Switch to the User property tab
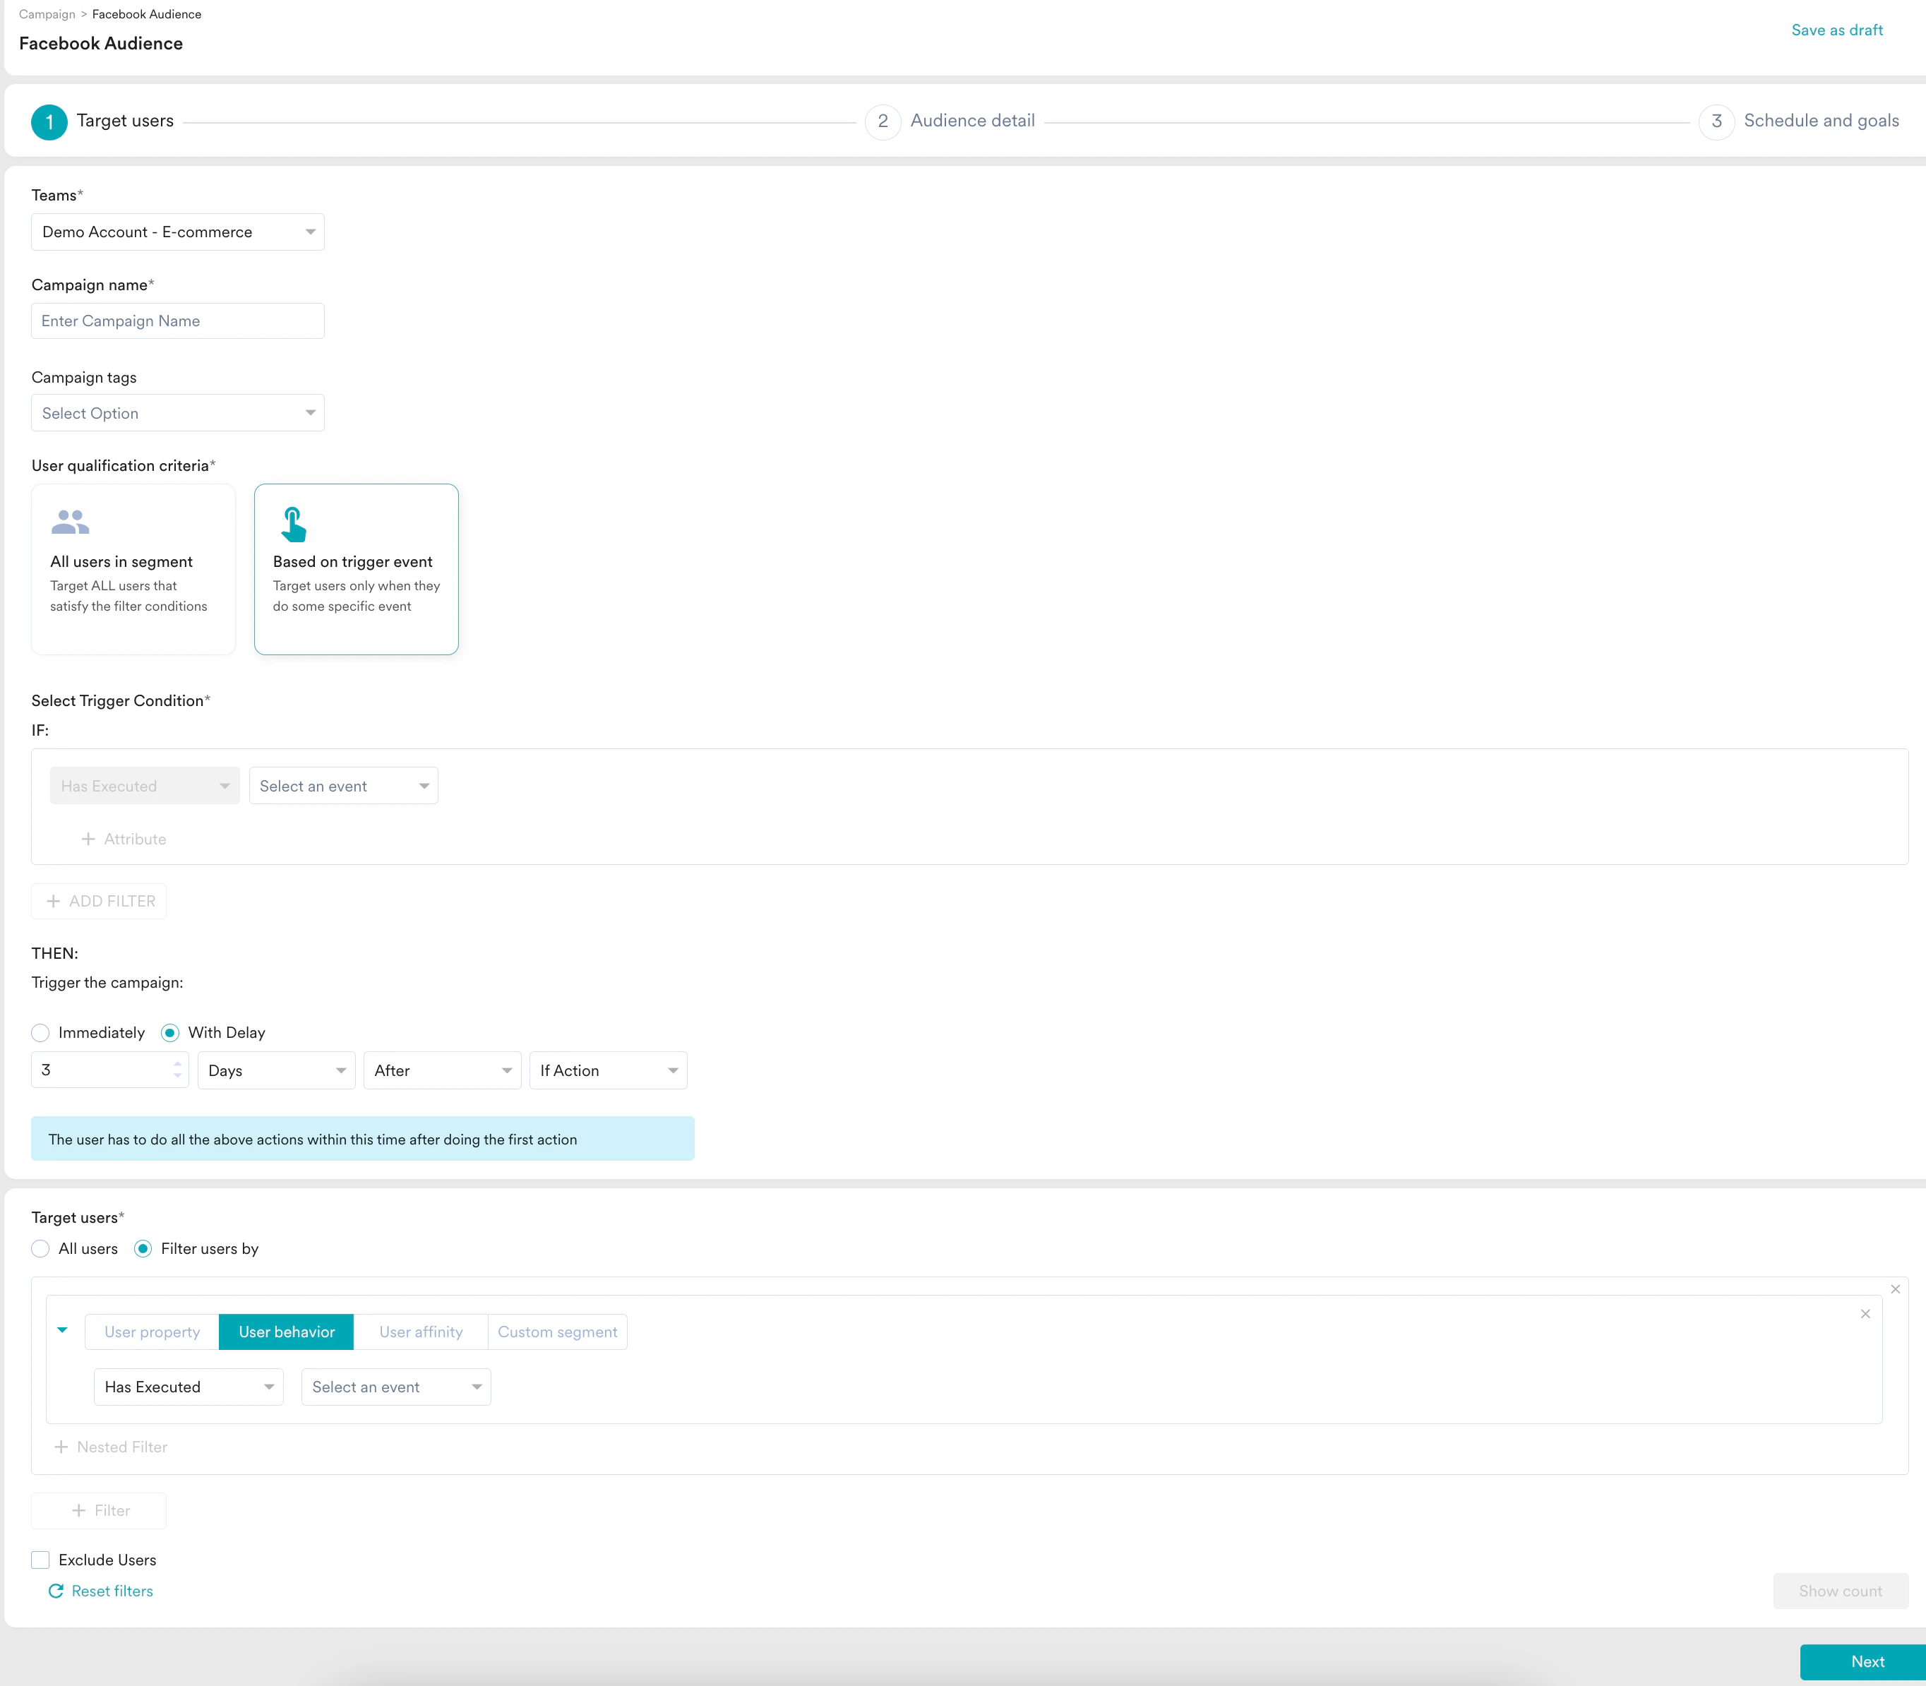Viewport: 1926px width, 1686px height. pyautogui.click(x=152, y=1332)
